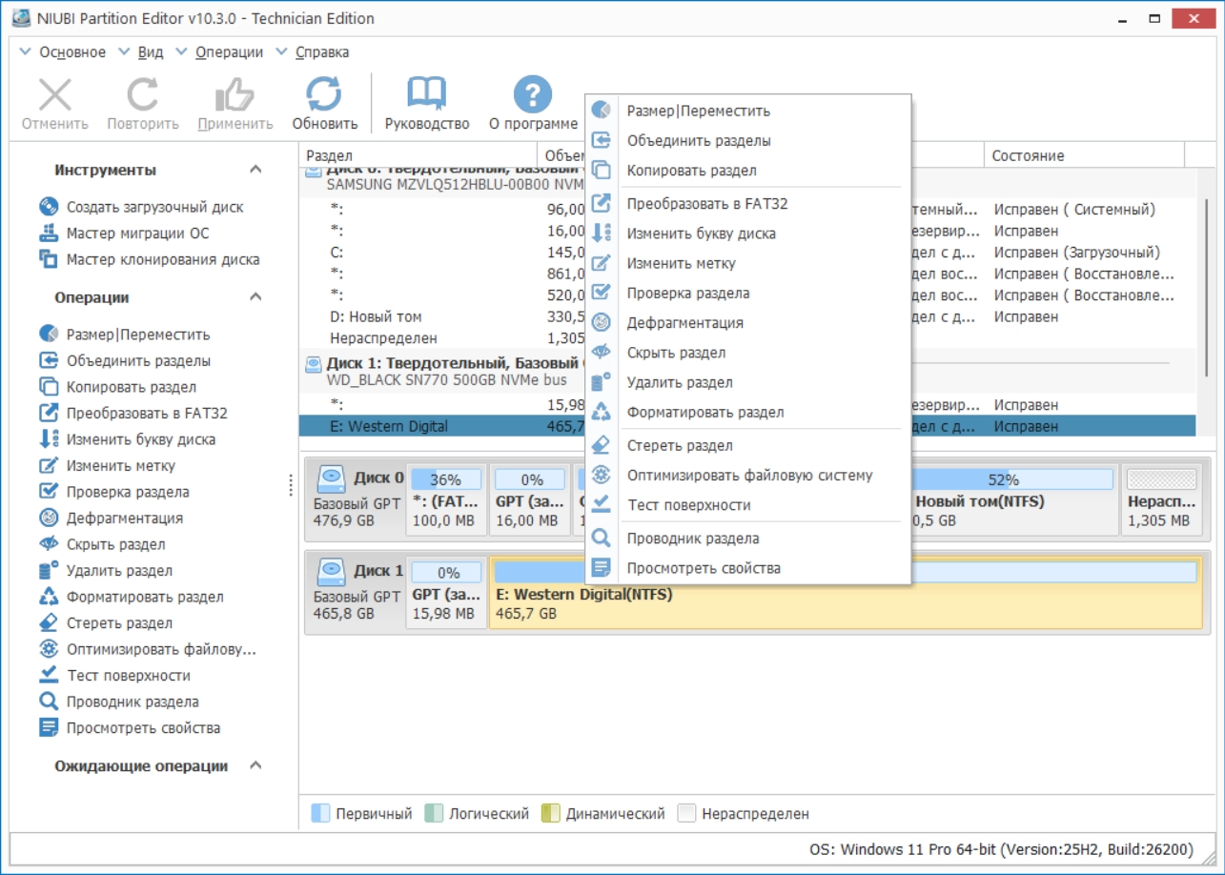This screenshot has width=1225, height=875.
Task: Click the sidebar Проверка раздела icon
Action: (49, 492)
